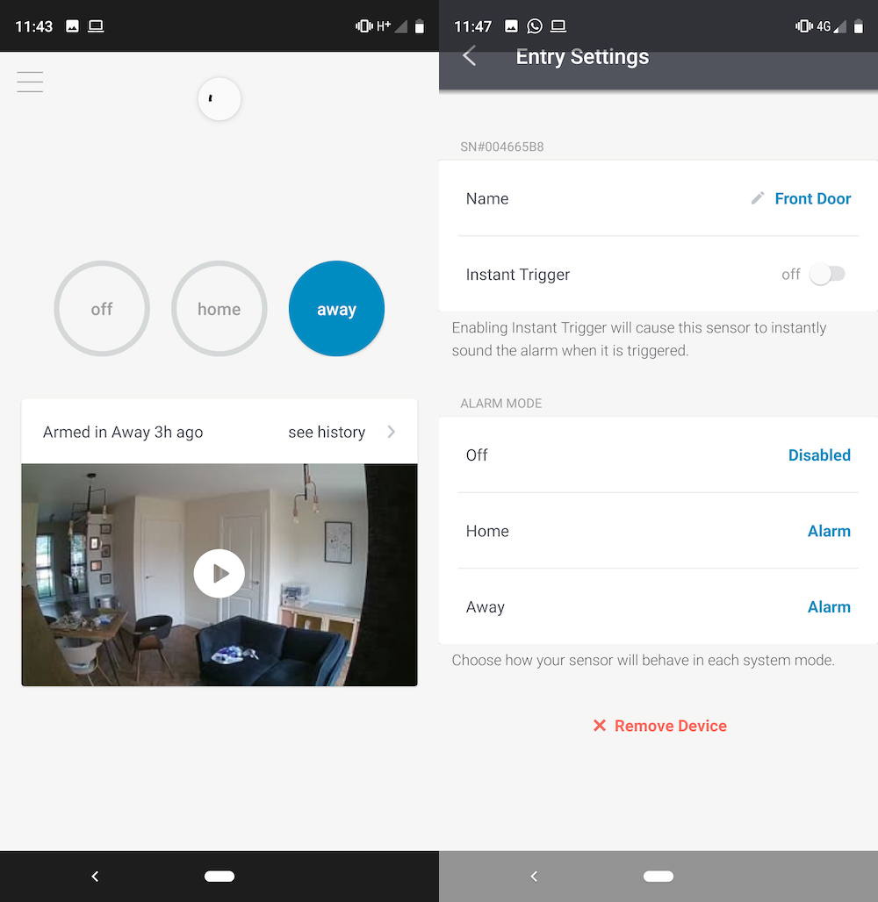This screenshot has width=878, height=902.
Task: Tap Remove Device for the Front Door sensor
Action: 670,726
